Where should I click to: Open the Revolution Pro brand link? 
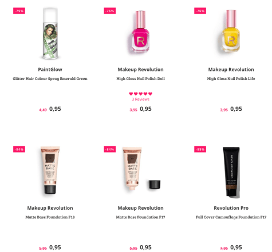click(x=231, y=208)
